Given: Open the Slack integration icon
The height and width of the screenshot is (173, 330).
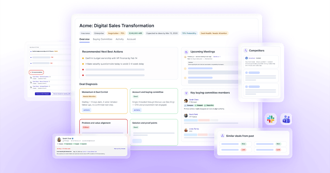Looking at the screenshot, I should coord(271,119).
